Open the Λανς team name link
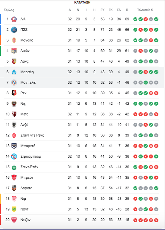Image resolution: width=165 pixels, height=230 pixels. 25,61
